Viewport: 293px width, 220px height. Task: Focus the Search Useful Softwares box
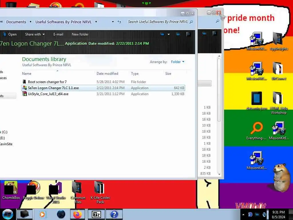tap(158, 22)
